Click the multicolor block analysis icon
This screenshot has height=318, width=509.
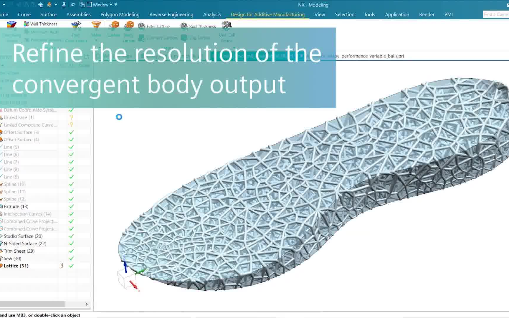tap(12, 25)
